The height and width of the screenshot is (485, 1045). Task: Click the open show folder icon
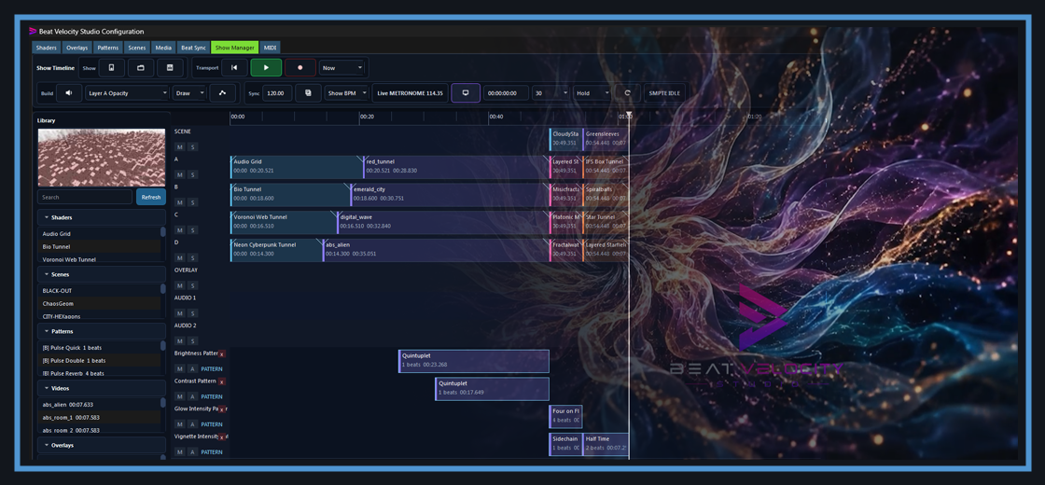click(x=141, y=68)
